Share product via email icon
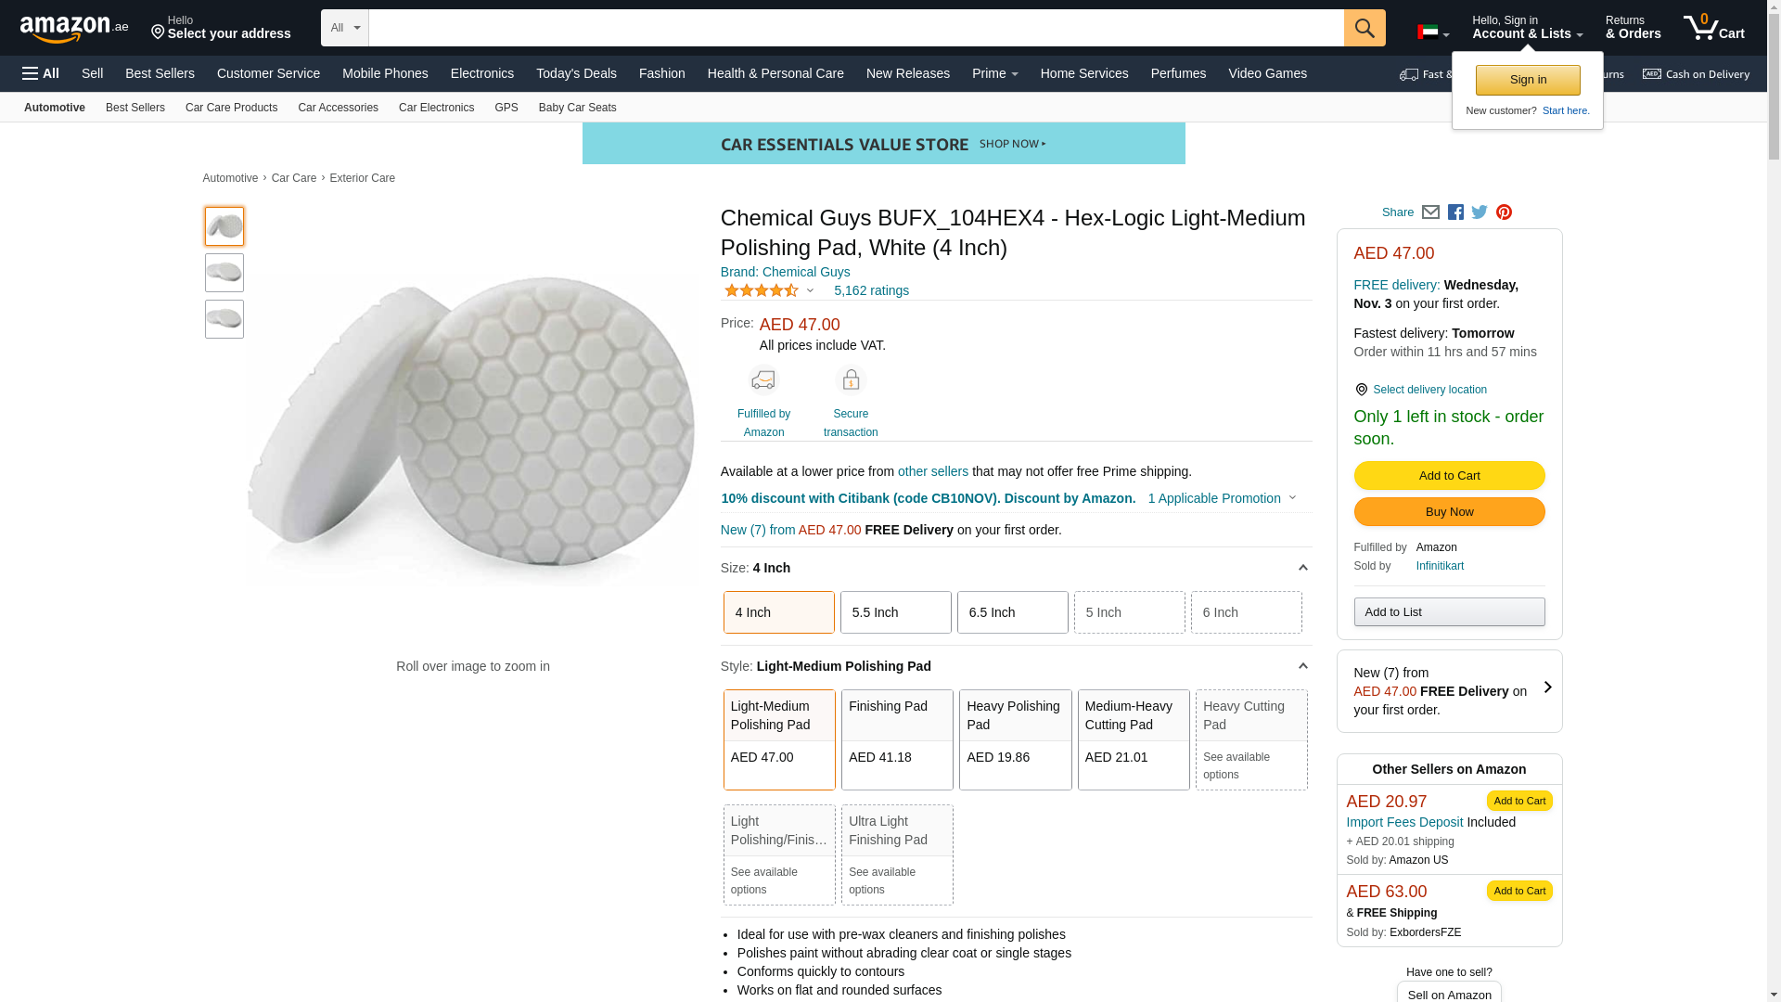Image resolution: width=1781 pixels, height=1002 pixels. (x=1430, y=212)
